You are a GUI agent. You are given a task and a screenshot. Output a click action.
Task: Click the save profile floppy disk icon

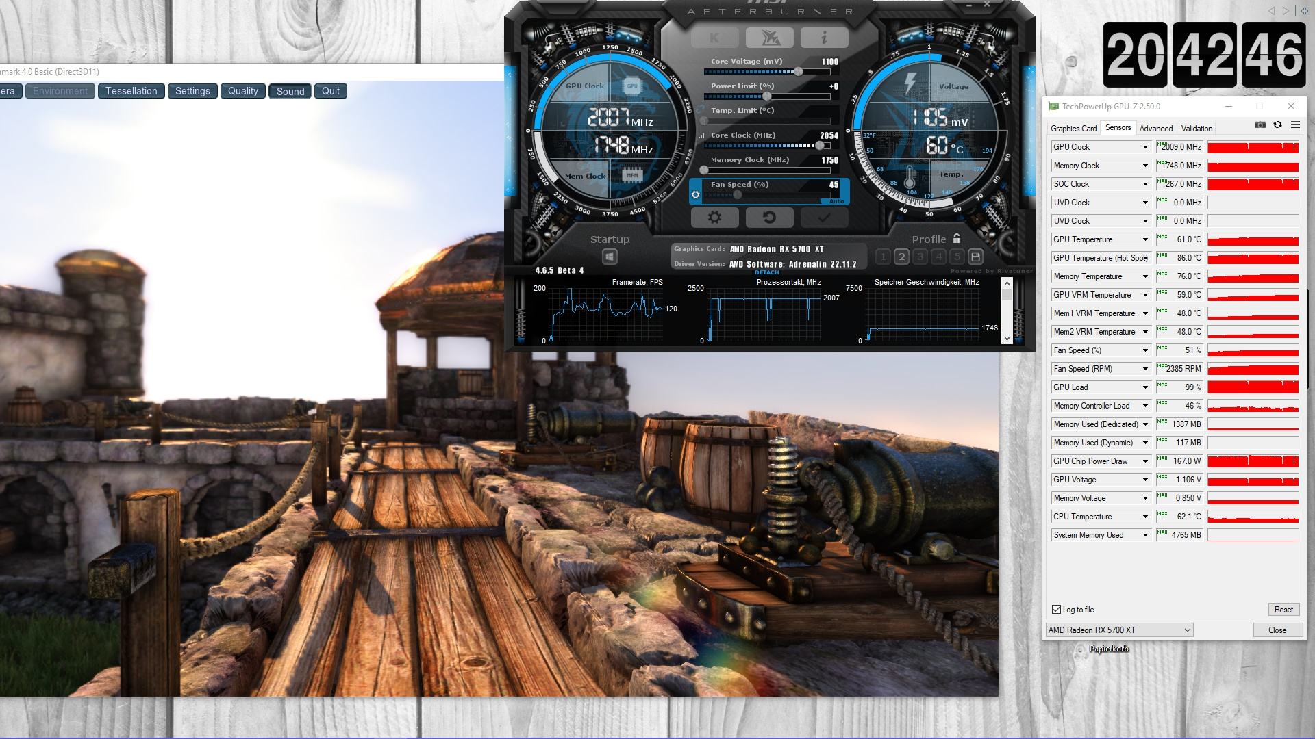pos(975,257)
